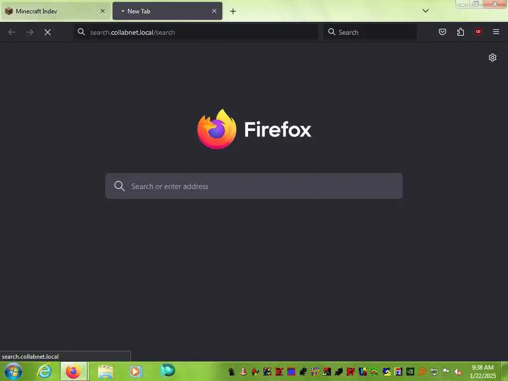Open the Action Center flag icon
This screenshot has width=508, height=381.
(x=446, y=372)
